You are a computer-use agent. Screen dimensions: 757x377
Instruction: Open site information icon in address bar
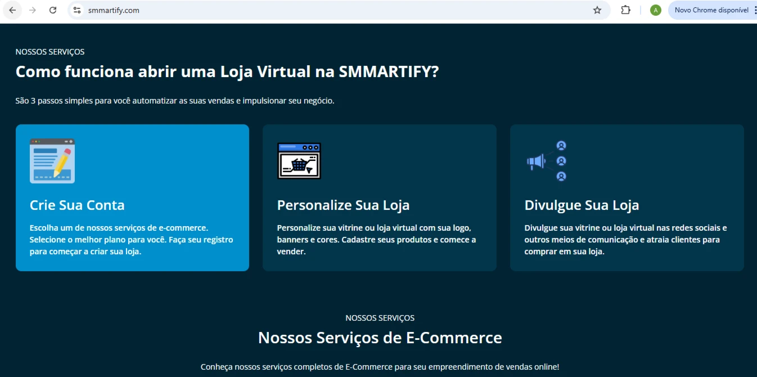pyautogui.click(x=78, y=10)
